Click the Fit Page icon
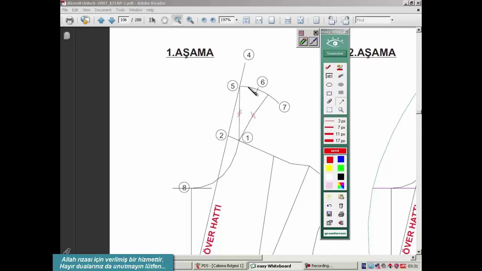482x271 pixels. (272, 20)
